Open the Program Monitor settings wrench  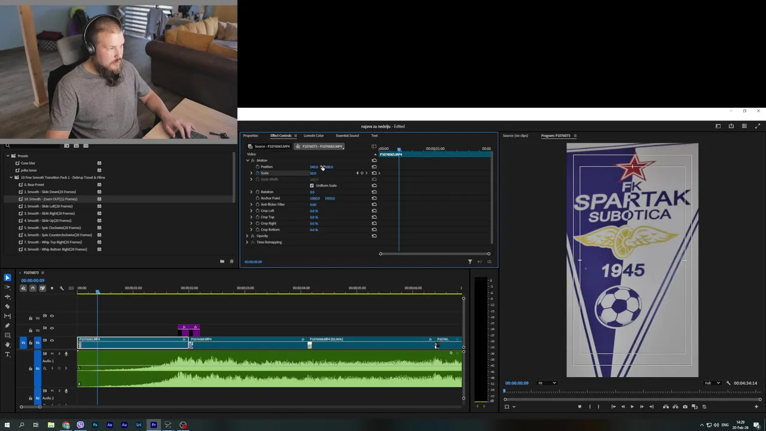point(728,383)
